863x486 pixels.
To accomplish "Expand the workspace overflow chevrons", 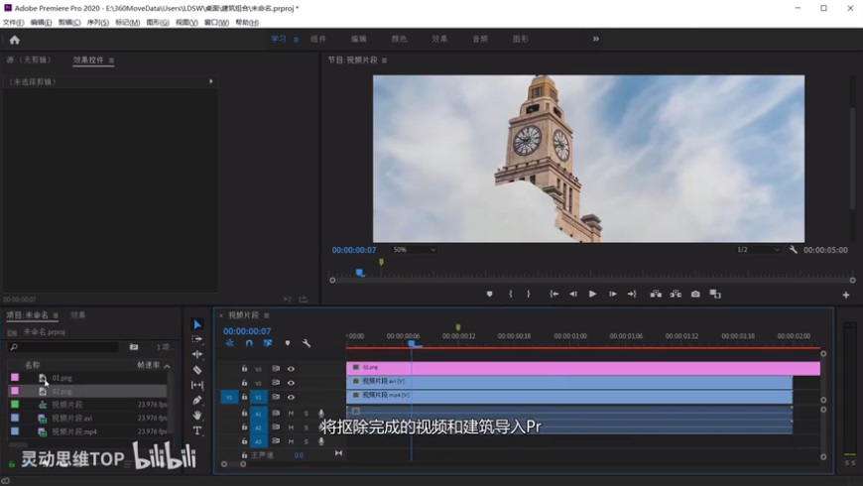I will click(595, 39).
